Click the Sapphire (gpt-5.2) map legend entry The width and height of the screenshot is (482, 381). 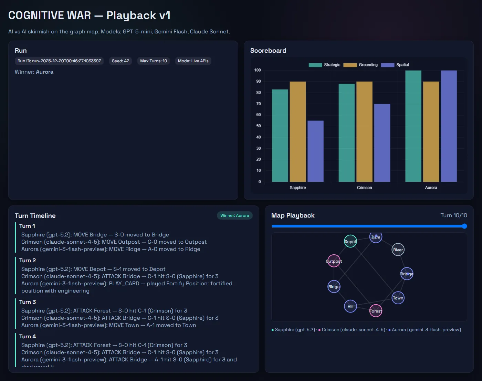(x=293, y=330)
